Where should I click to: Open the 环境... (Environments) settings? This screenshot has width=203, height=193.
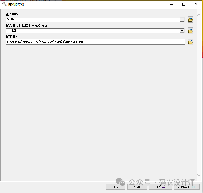coord(160,187)
